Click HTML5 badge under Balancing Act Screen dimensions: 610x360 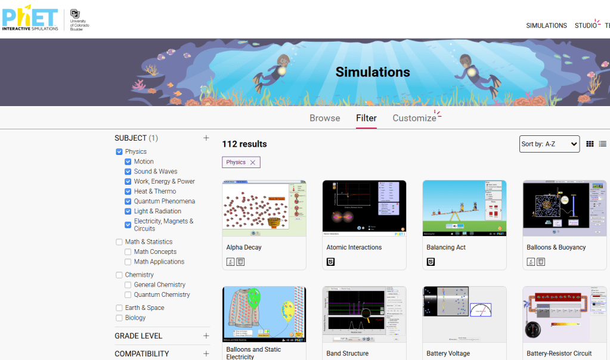tap(431, 262)
